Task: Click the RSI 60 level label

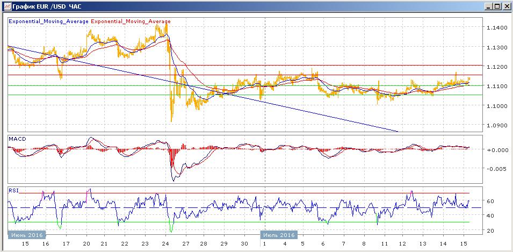Action: 490,201
